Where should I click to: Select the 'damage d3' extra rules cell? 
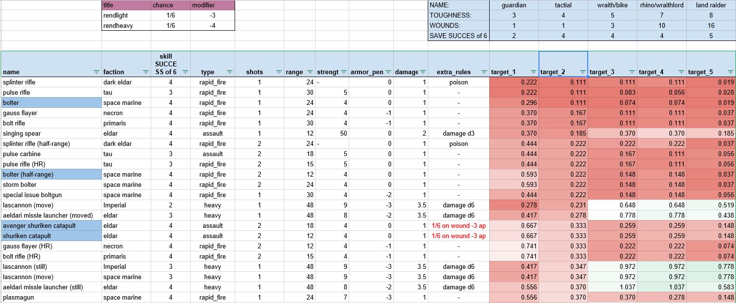[x=458, y=133]
